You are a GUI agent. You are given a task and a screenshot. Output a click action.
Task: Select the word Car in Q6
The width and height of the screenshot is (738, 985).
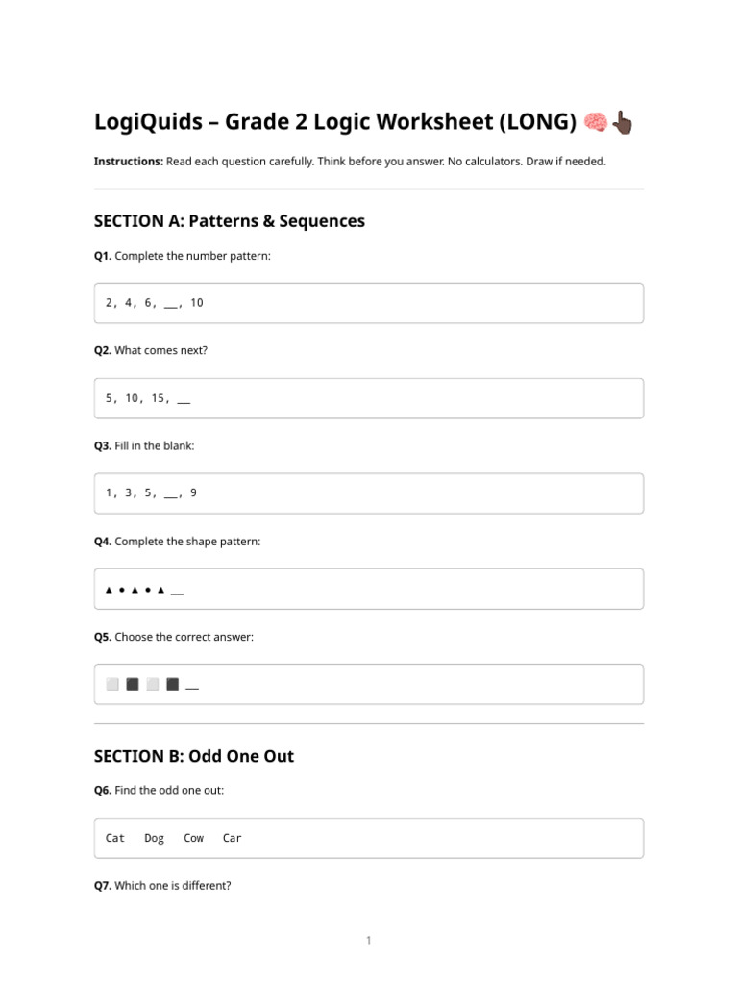233,838
